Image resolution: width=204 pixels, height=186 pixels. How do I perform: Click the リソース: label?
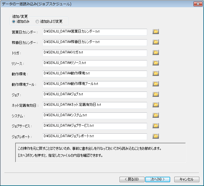(18, 64)
